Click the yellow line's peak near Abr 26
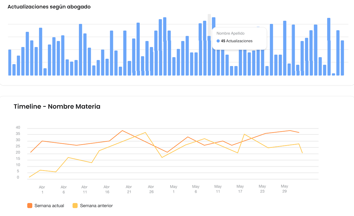 145,133
